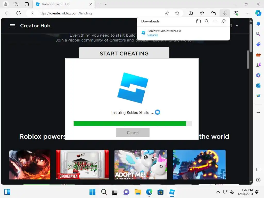Open the Windows Start menu
The image size is (264, 198).
(x=93, y=192)
